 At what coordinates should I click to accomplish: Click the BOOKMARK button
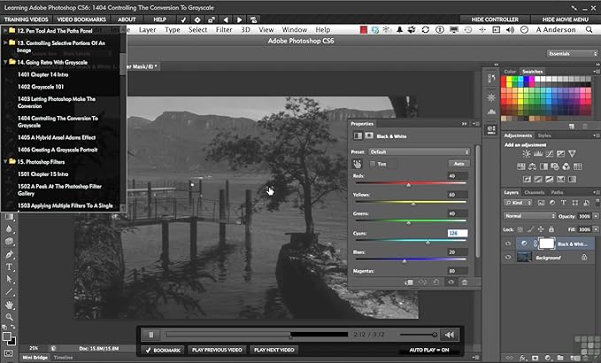point(163,350)
